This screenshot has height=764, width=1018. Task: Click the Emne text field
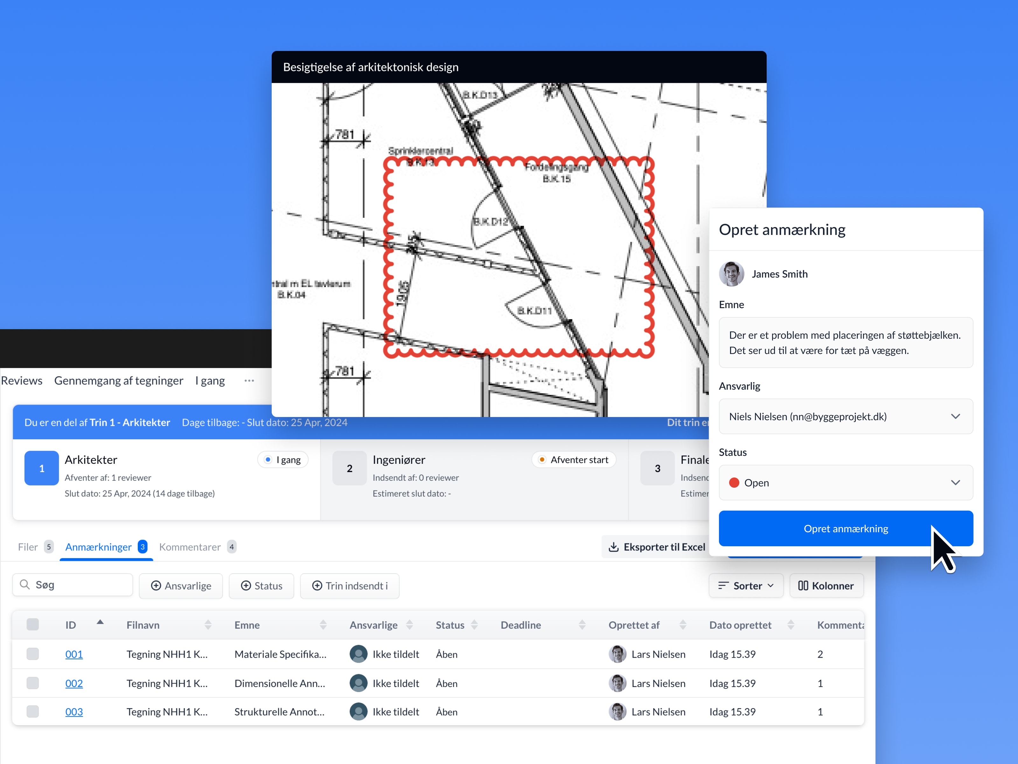click(x=846, y=342)
